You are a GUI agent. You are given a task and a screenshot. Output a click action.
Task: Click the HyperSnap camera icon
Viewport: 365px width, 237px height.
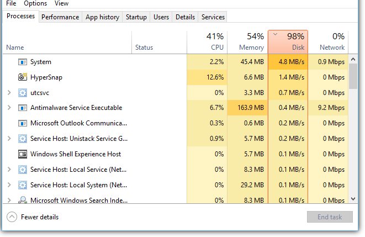tap(23, 77)
